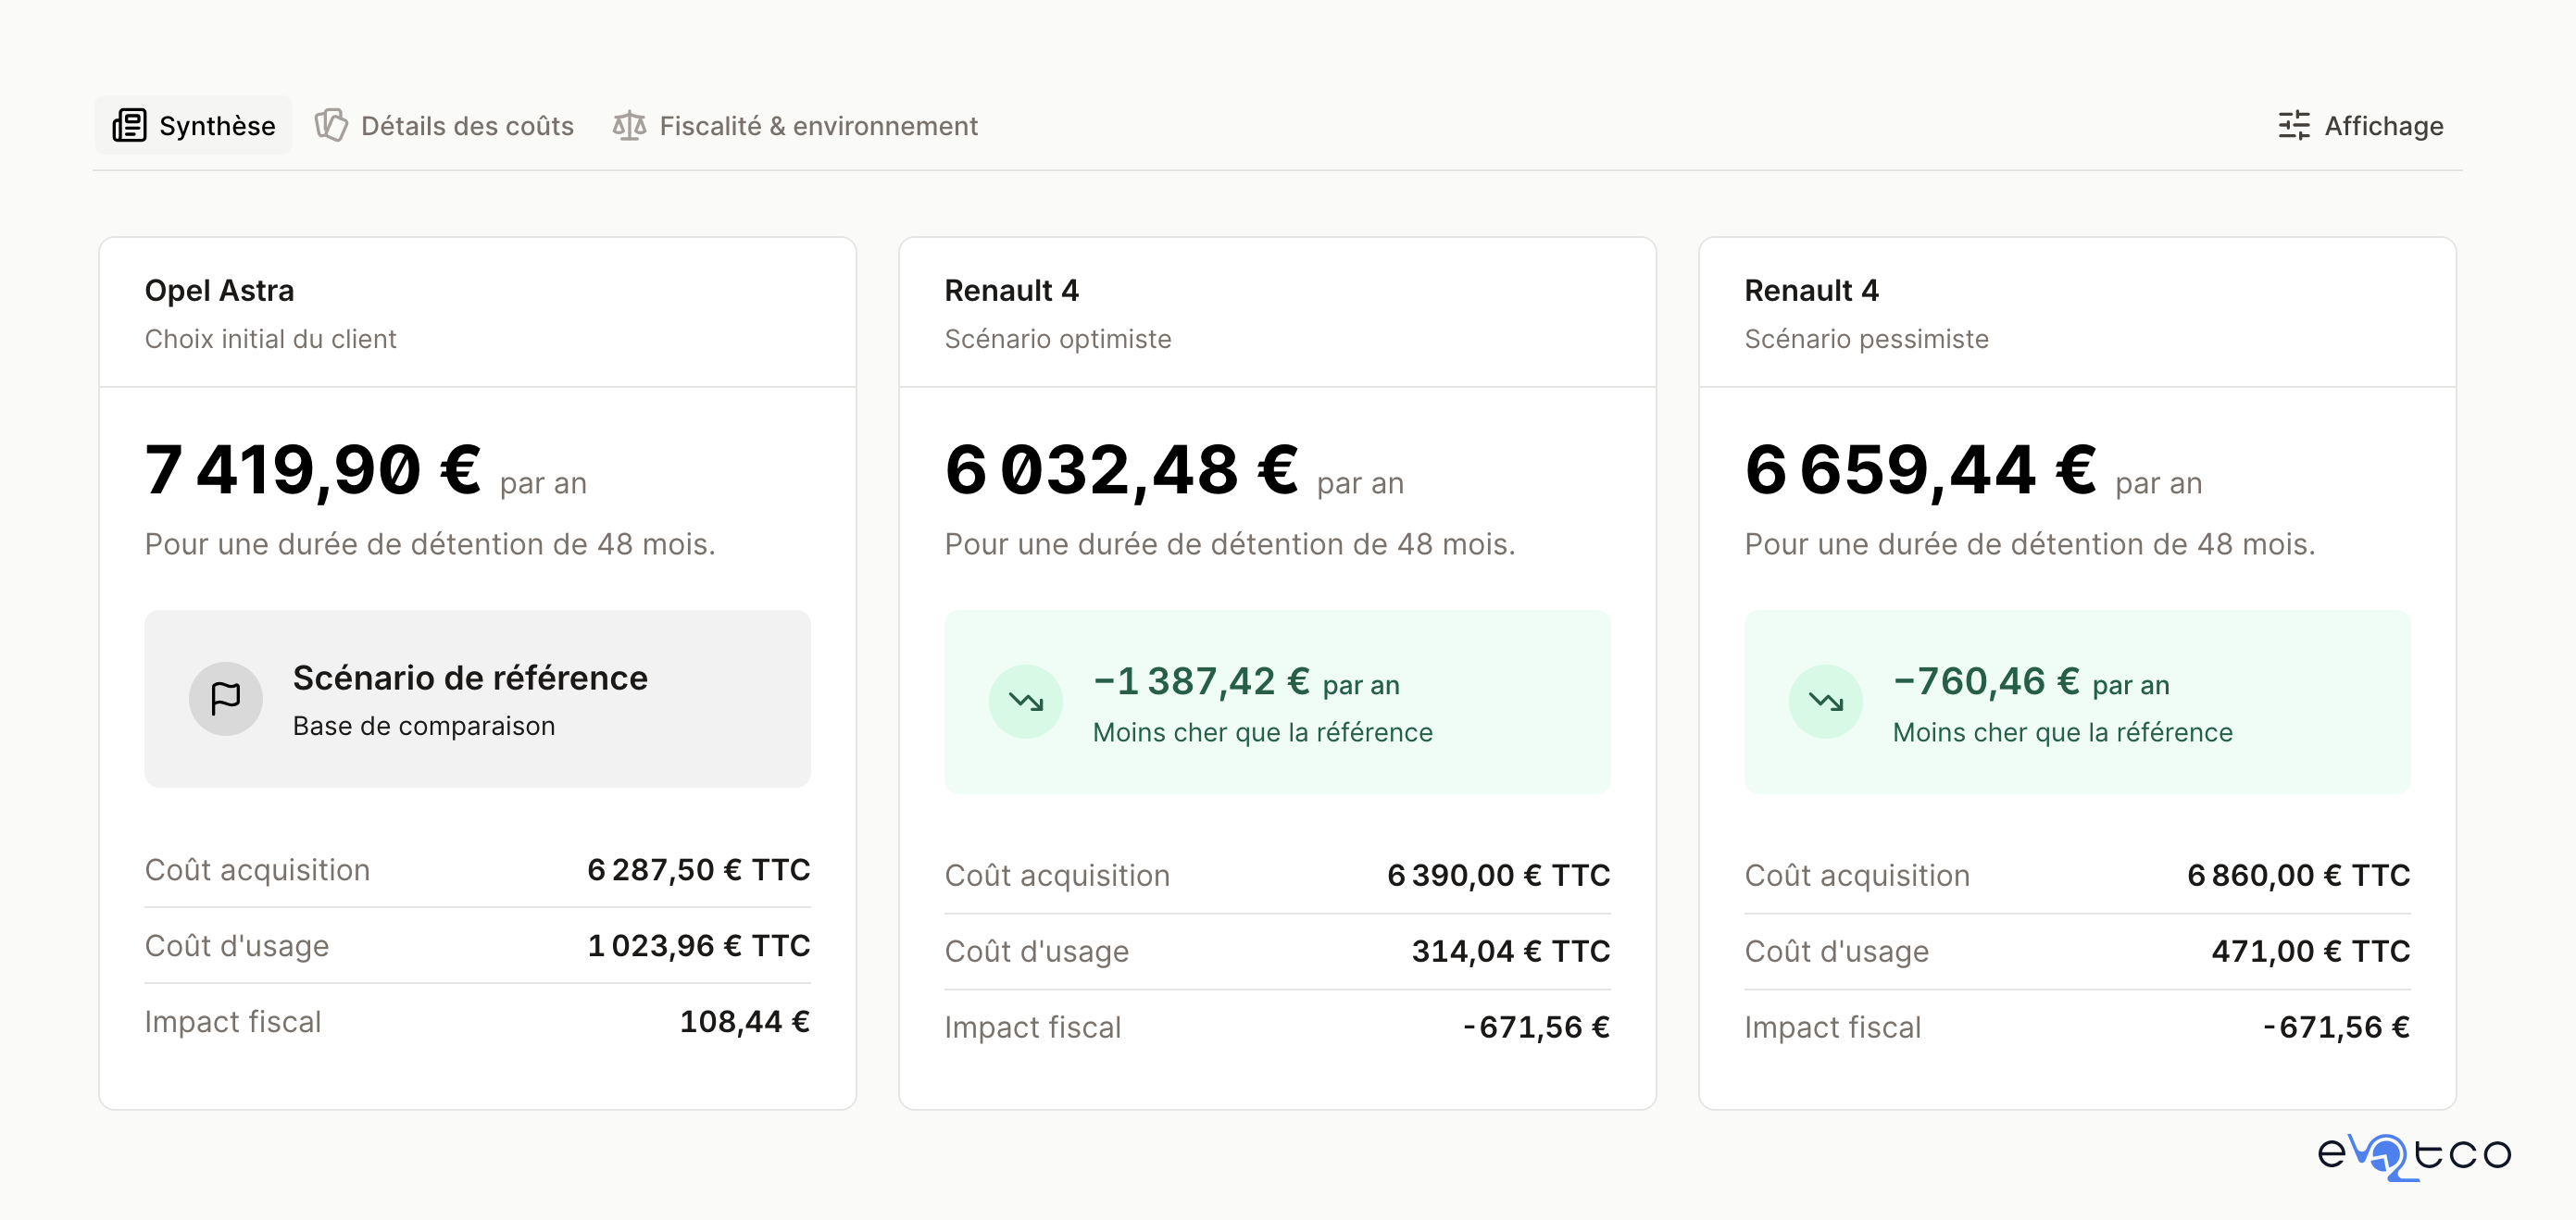Viewport: 2576px width, 1220px height.
Task: Click the −760,46 € savings amount
Action: (x=1986, y=681)
